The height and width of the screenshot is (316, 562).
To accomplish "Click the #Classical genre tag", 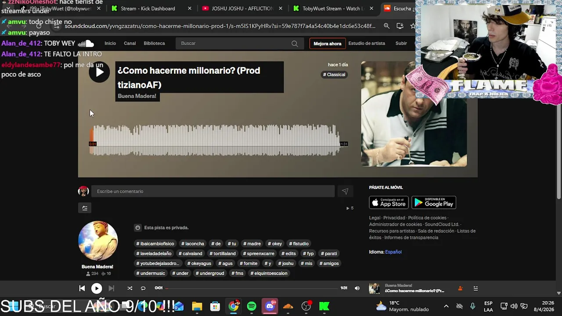I will (334, 75).
